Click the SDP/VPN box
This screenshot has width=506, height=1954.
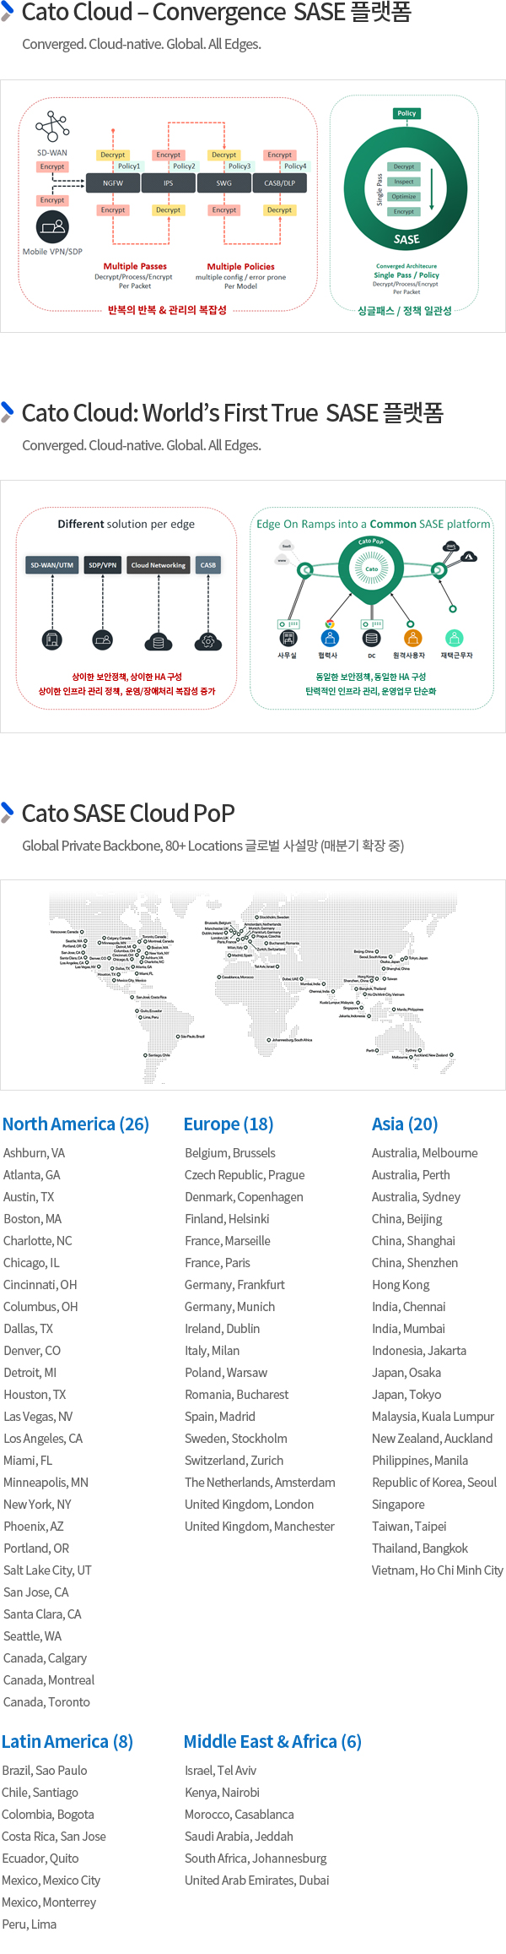(103, 565)
